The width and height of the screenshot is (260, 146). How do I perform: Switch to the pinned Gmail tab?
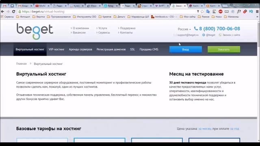pos(4,6)
